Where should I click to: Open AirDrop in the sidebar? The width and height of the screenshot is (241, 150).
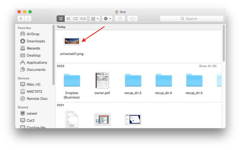point(33,34)
